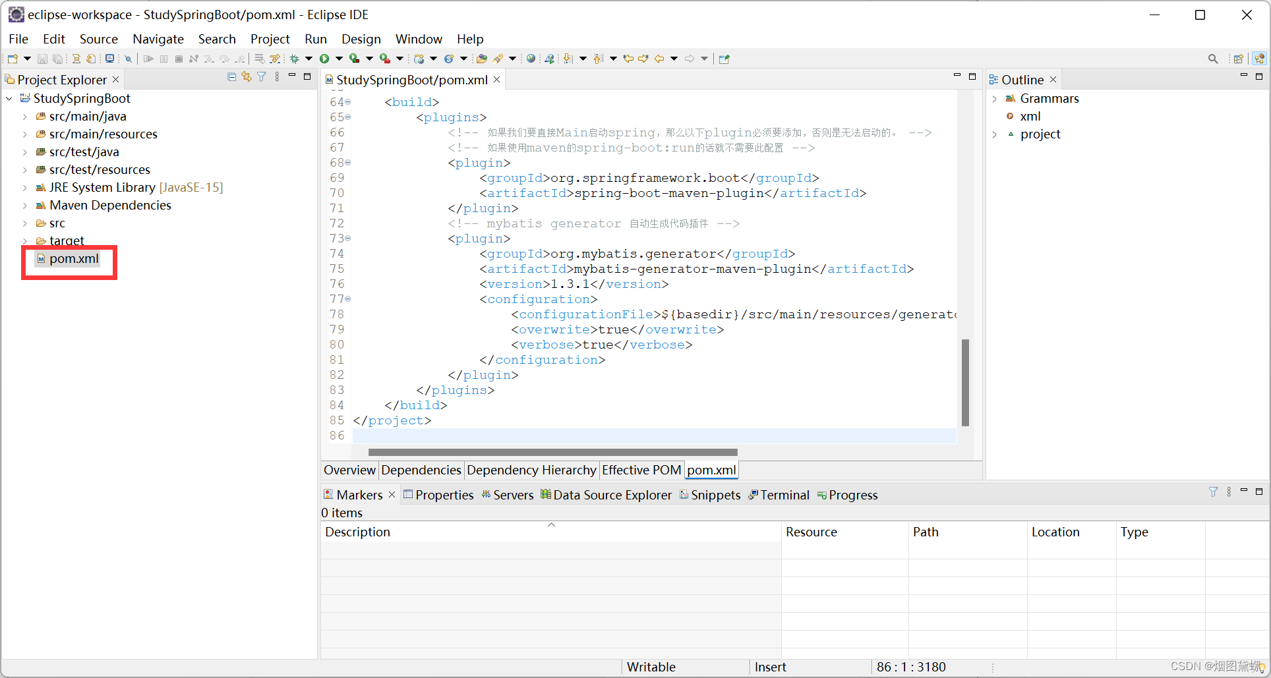Collapse the build tag fold marker
Screen dimensions: 1271x678
[x=348, y=102]
